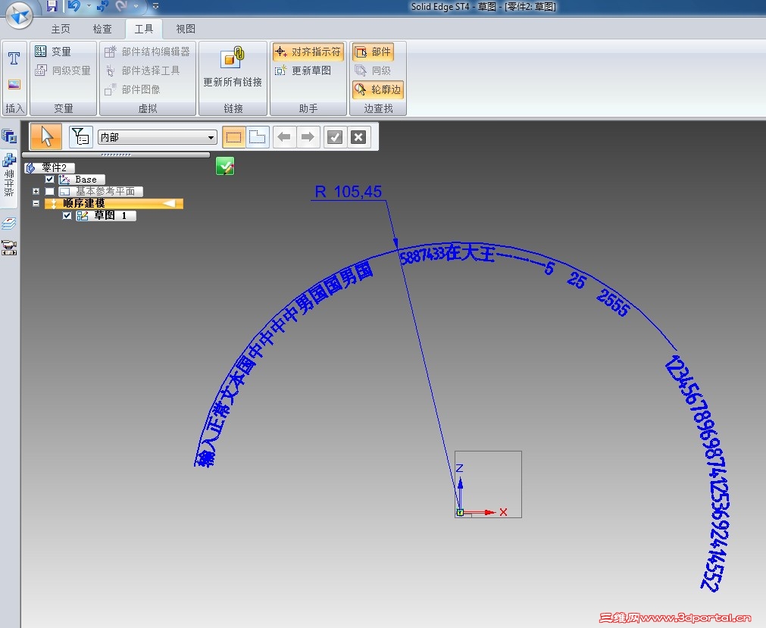Click the Redo arrow icon
Viewport: 766px width, 628px height.
point(121,6)
